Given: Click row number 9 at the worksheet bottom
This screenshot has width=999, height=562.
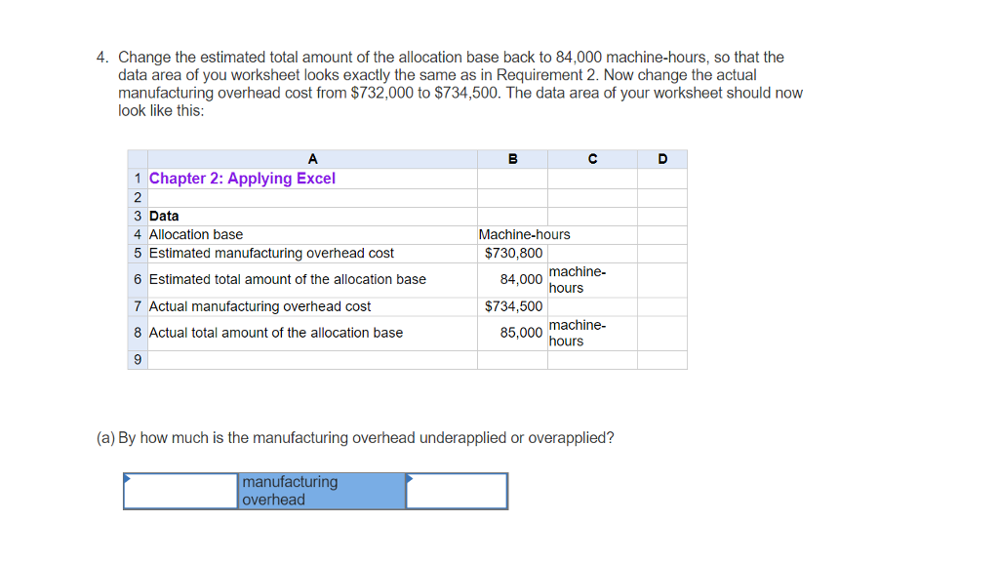Looking at the screenshot, I should 137,359.
